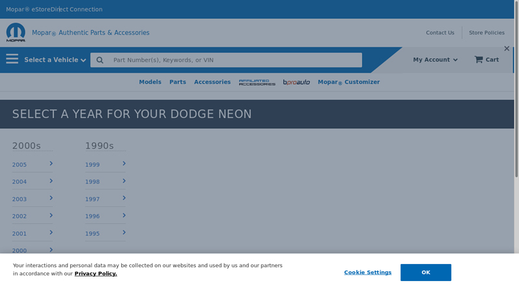
Task: Open the Privacy Policy link
Action: [95, 273]
